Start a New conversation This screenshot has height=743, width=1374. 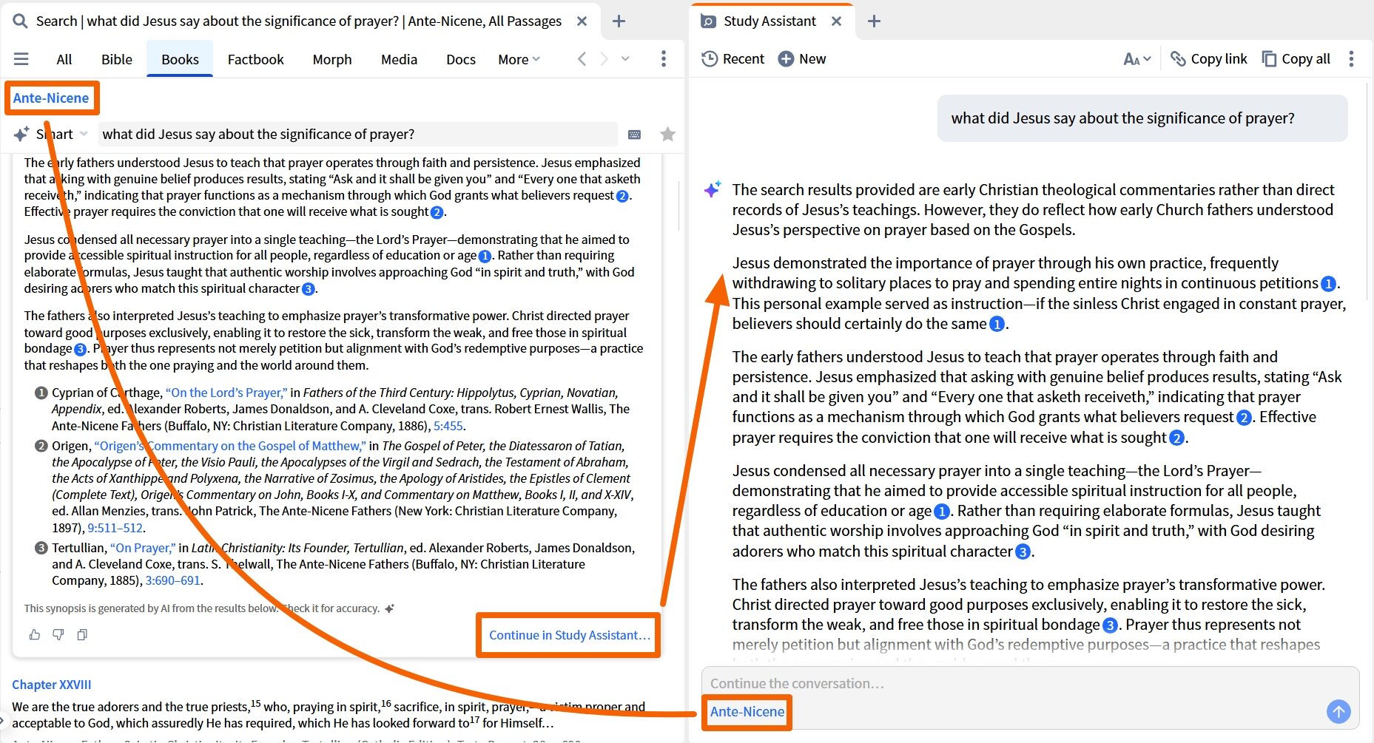point(802,59)
